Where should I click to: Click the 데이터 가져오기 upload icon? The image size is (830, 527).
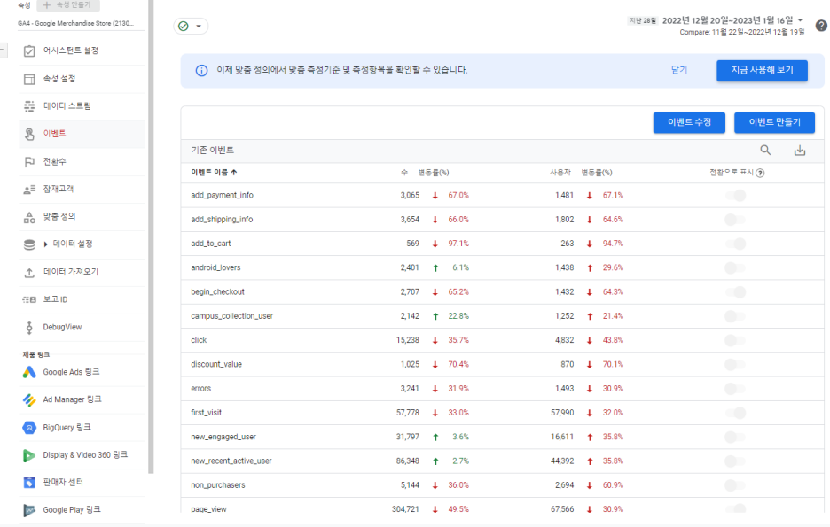[x=29, y=272]
